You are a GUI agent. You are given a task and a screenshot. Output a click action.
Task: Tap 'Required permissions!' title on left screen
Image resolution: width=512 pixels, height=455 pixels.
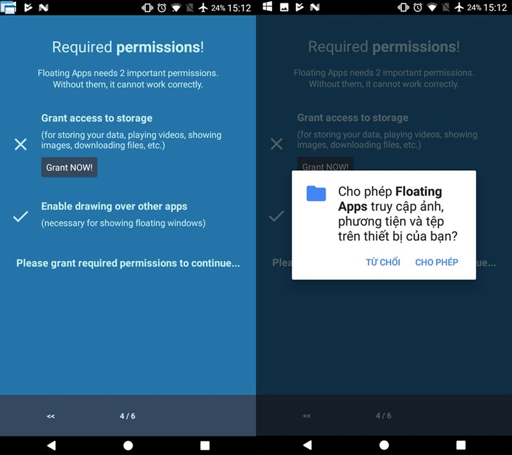(x=128, y=47)
